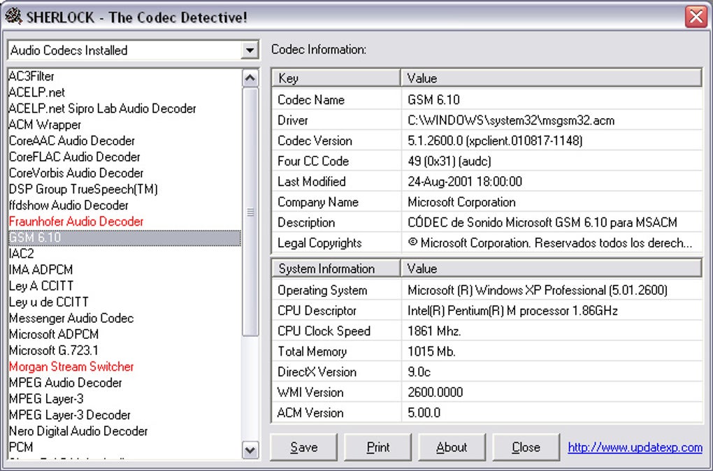713x471 pixels.
Task: Click the codec list scroll down arrow
Action: pos(250,450)
